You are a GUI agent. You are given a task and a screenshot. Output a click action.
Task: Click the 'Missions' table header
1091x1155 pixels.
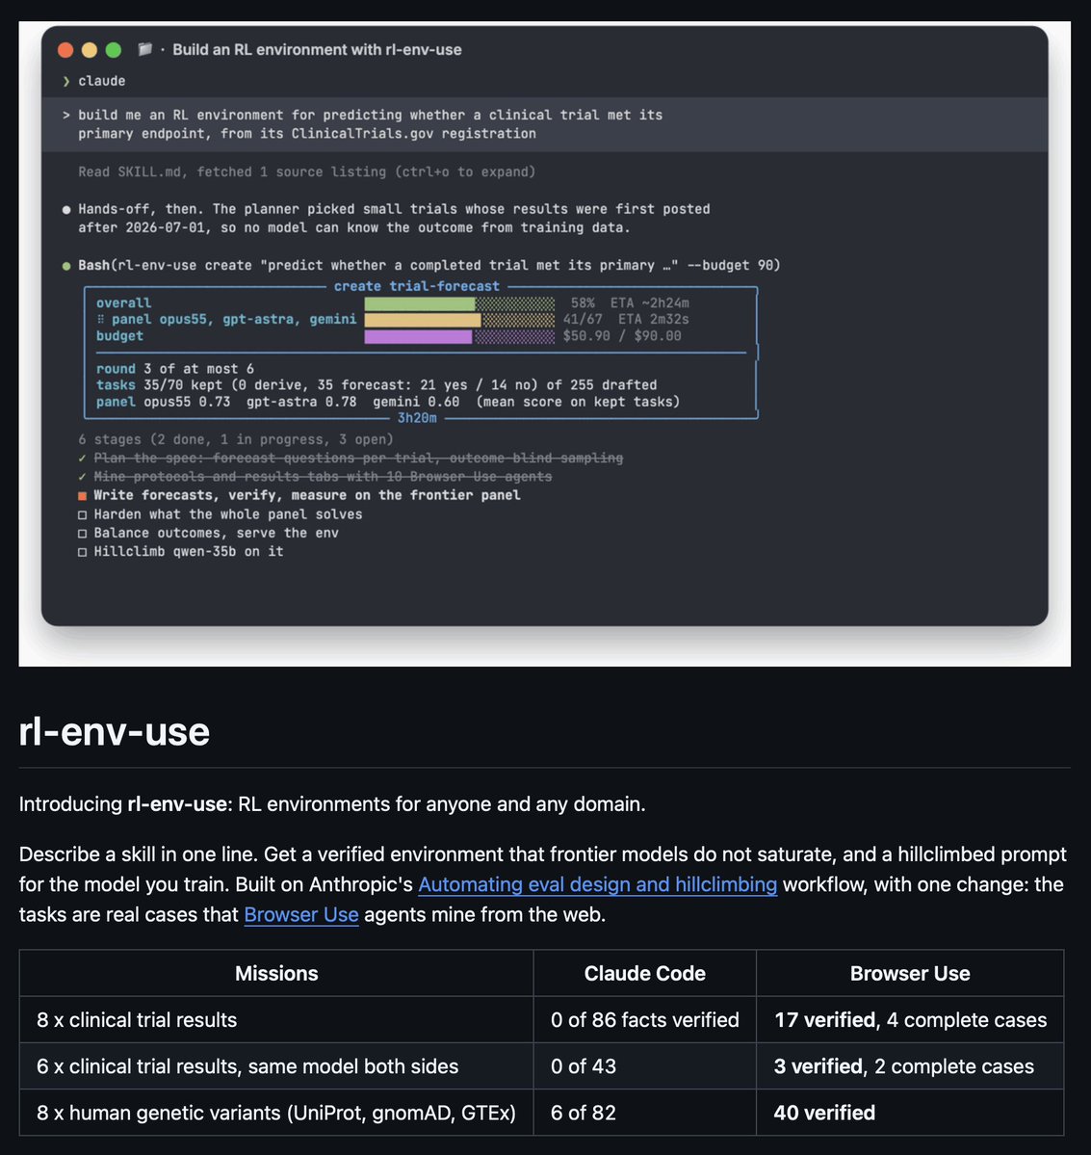click(x=276, y=973)
